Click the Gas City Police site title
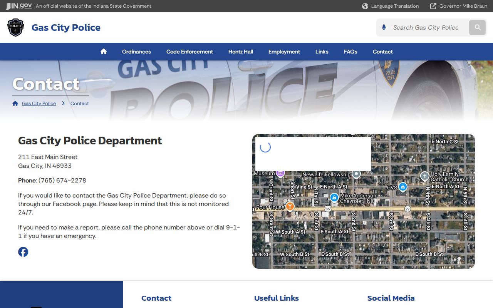 66,27
